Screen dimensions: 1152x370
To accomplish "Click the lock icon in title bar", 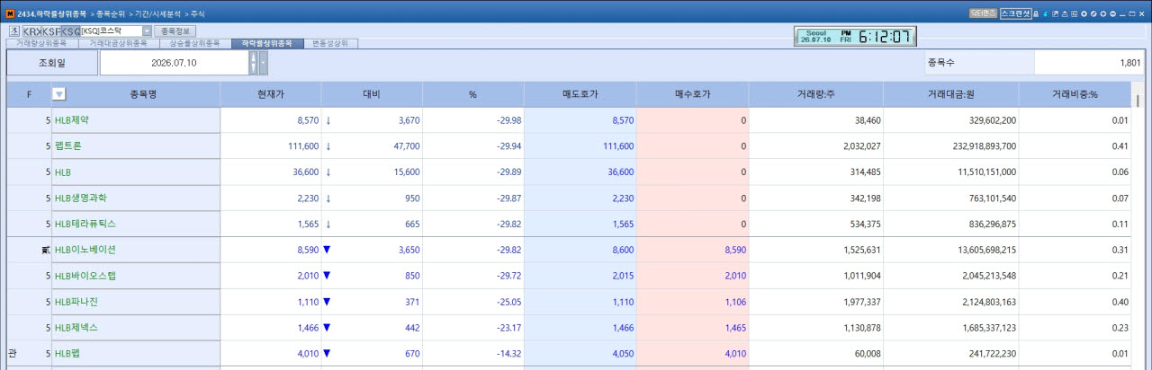I will pyautogui.click(x=1036, y=14).
